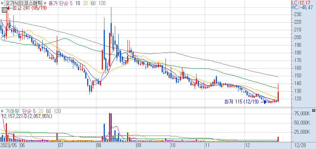Toggle the square marker before 오가닉티코스메틱
This screenshot has width=316, height=149.
coord(2,3)
